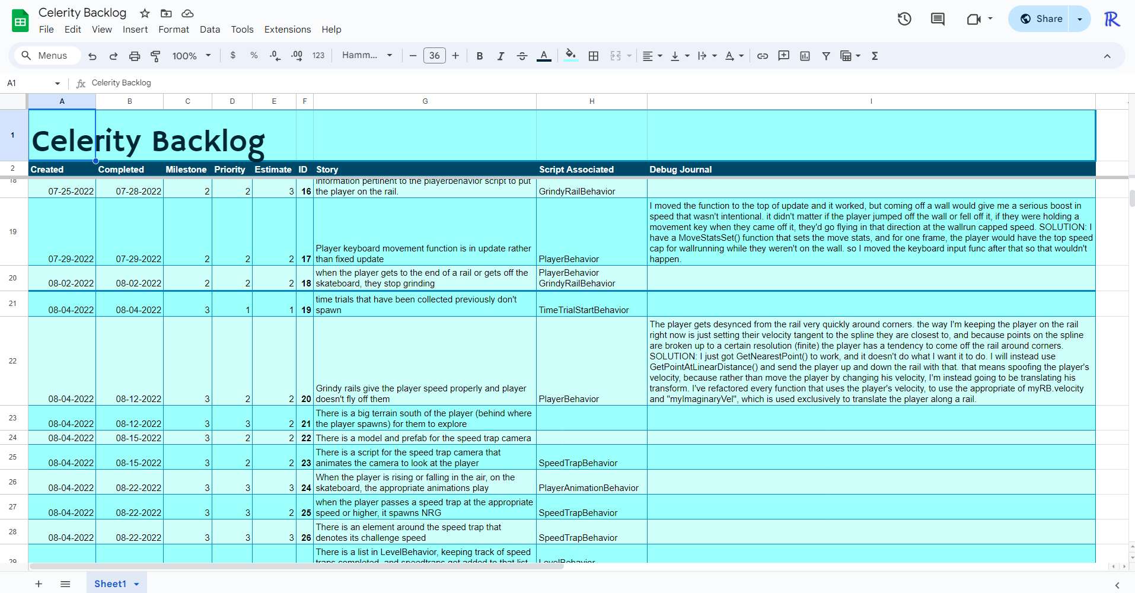Open the Data menu
1135x593 pixels.
(210, 30)
